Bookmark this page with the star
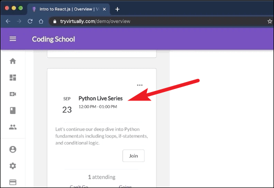Viewport: 274px width, 188px height. [x=269, y=21]
